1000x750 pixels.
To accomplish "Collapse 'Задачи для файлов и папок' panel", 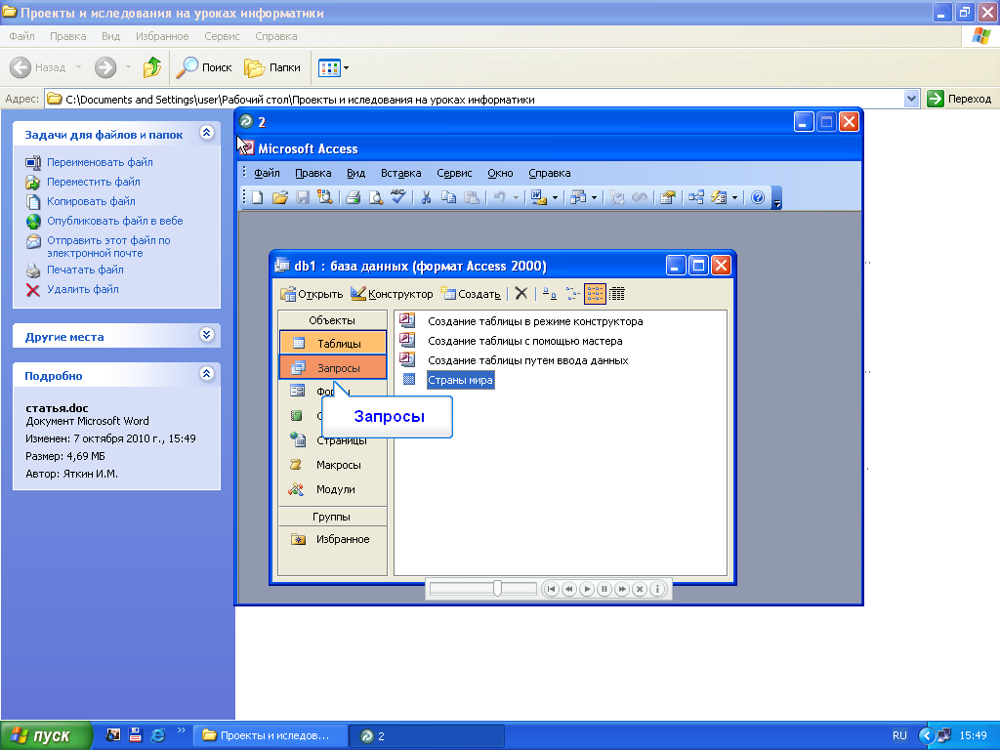I will (206, 132).
